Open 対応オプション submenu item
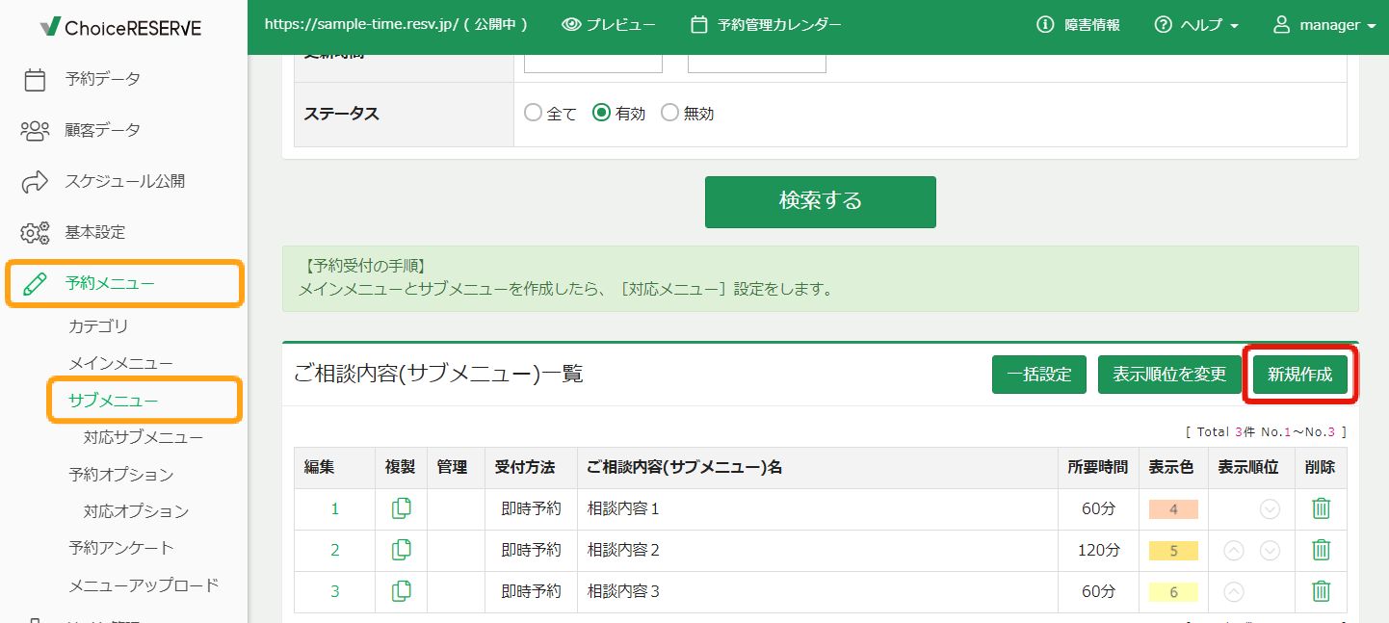Viewport: 1389px width, 623px height. tap(136, 512)
